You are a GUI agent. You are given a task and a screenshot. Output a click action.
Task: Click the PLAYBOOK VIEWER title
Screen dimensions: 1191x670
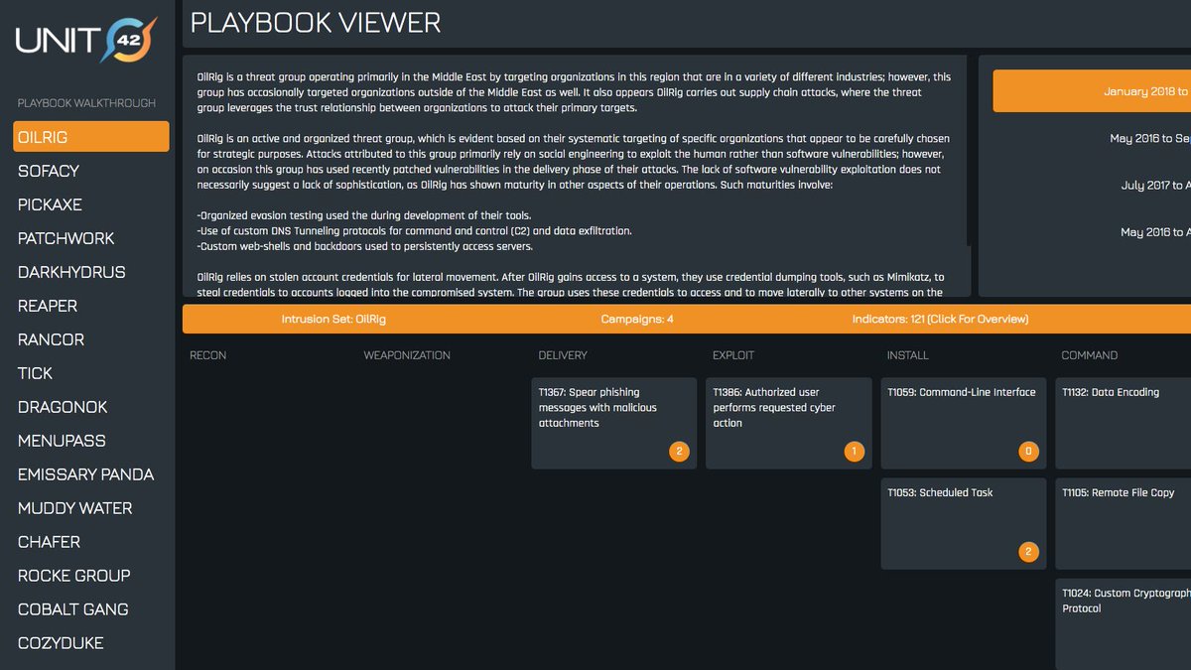coord(316,23)
